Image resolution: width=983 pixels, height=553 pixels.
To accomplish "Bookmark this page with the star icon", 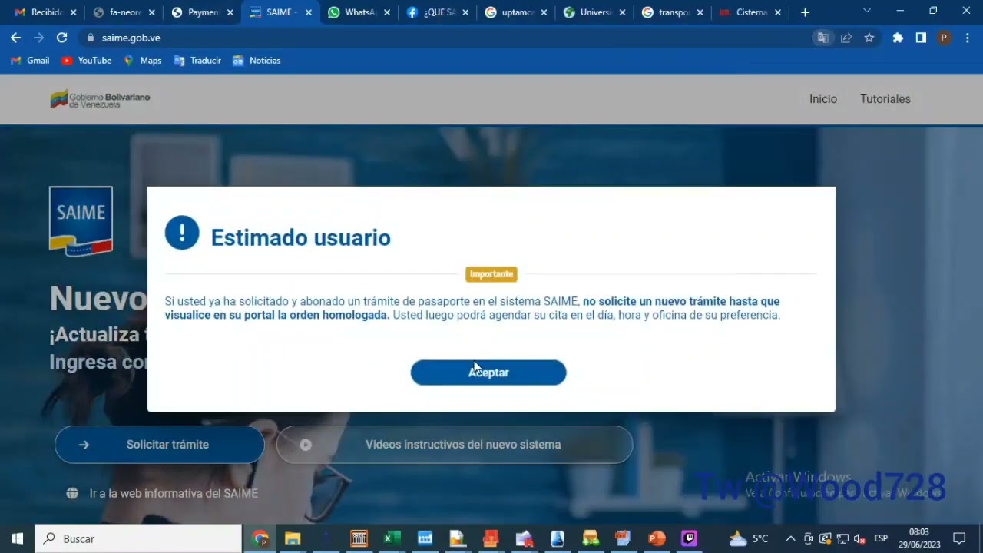I will tap(869, 38).
